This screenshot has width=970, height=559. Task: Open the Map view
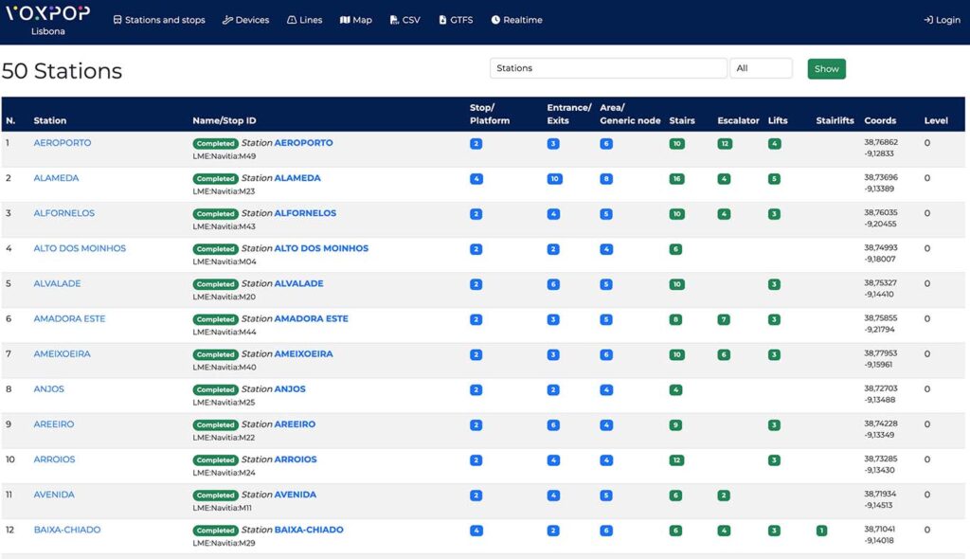(x=356, y=20)
